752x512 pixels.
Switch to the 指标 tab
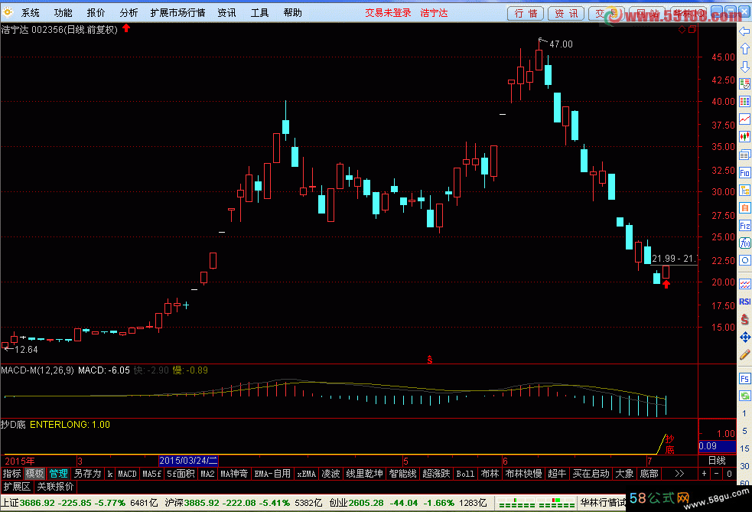(x=12, y=474)
